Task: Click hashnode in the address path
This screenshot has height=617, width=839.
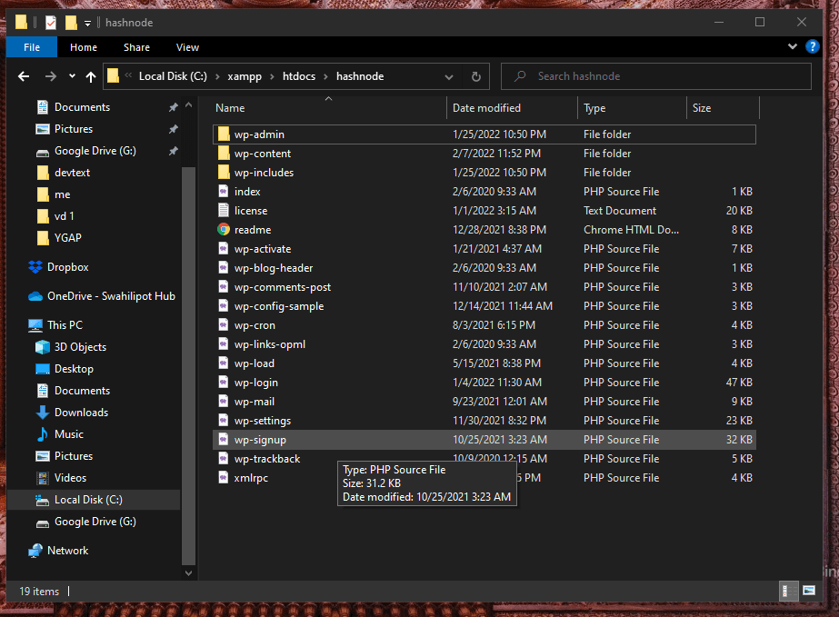Action: point(360,76)
